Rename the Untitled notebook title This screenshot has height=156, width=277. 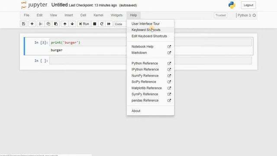59,5
